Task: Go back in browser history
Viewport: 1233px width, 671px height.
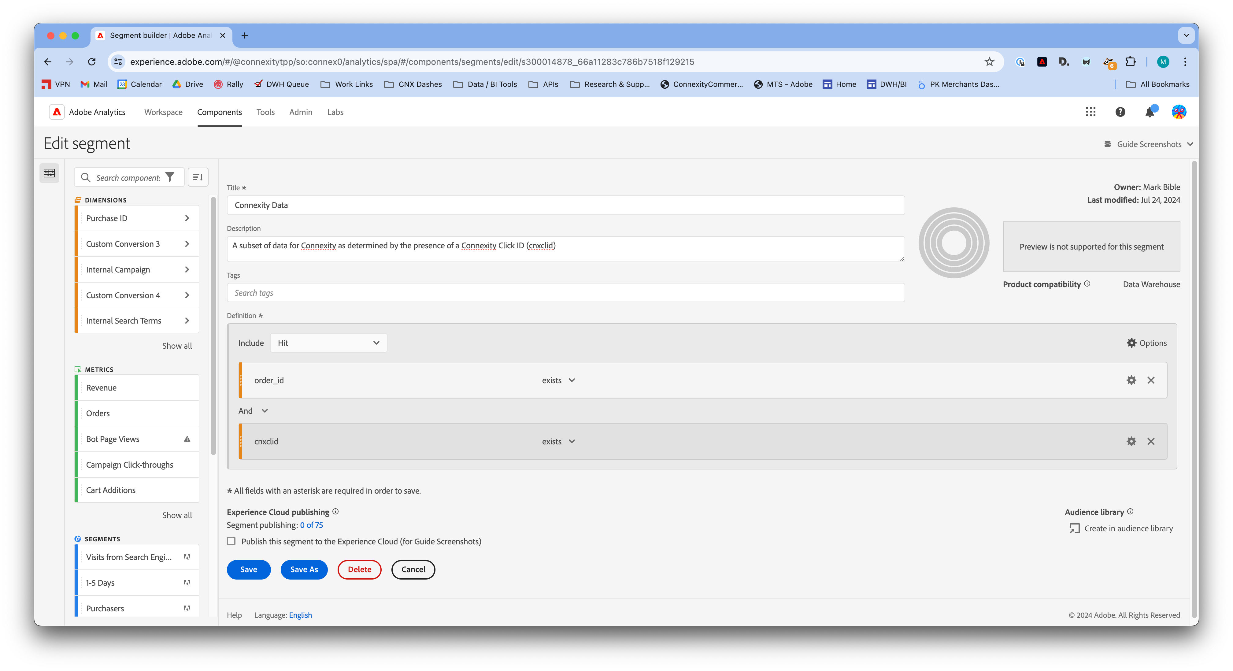Action: point(48,62)
